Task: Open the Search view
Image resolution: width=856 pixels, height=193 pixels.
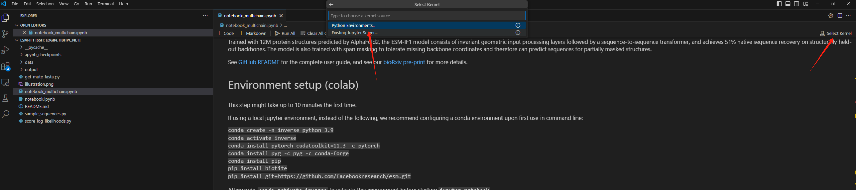Action: click(x=5, y=114)
